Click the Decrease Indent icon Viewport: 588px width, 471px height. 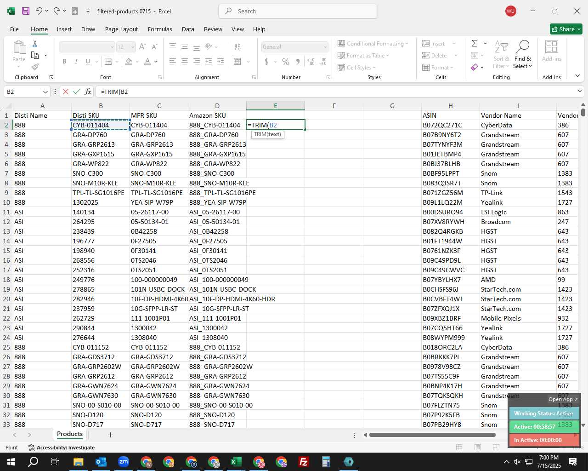(209, 61)
